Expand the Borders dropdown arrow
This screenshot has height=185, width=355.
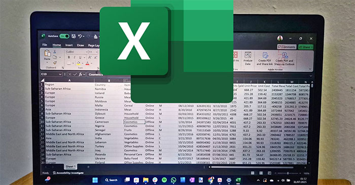point(73,63)
